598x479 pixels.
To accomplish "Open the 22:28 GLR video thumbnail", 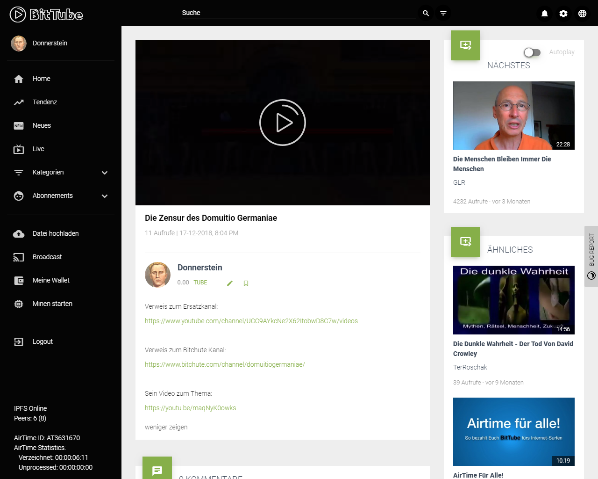I will click(x=514, y=116).
